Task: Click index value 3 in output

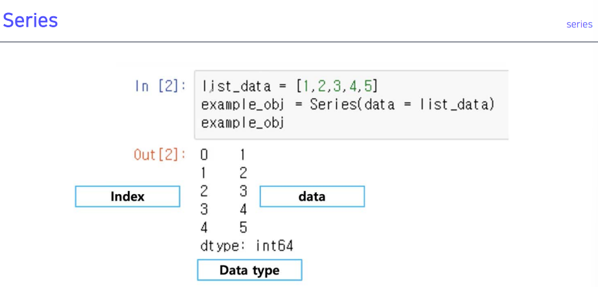Action: pyautogui.click(x=204, y=210)
